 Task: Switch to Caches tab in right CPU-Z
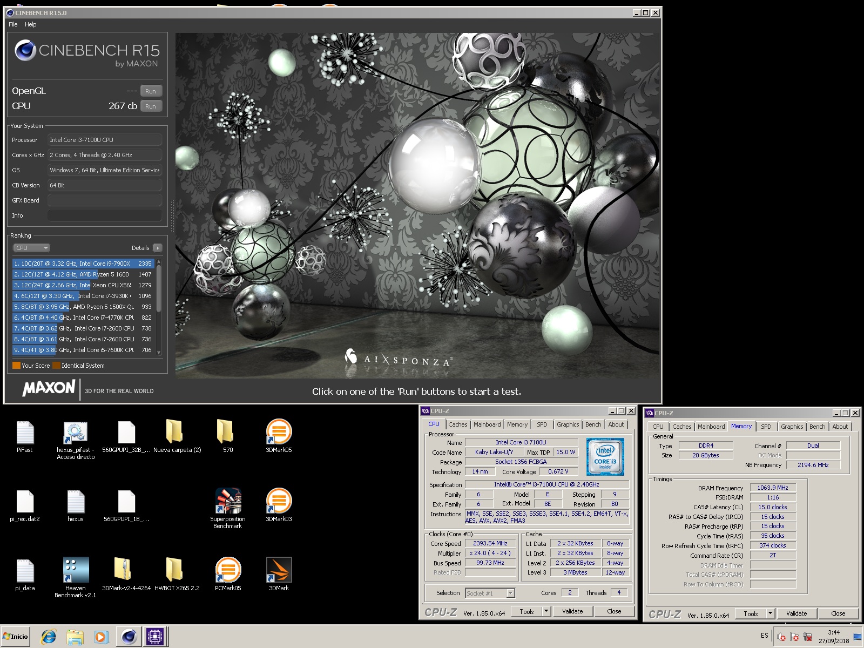tap(681, 427)
